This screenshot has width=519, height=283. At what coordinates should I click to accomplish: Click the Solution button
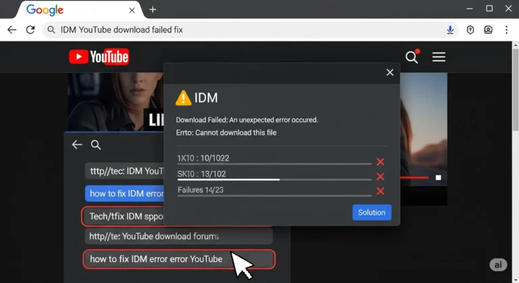click(372, 213)
